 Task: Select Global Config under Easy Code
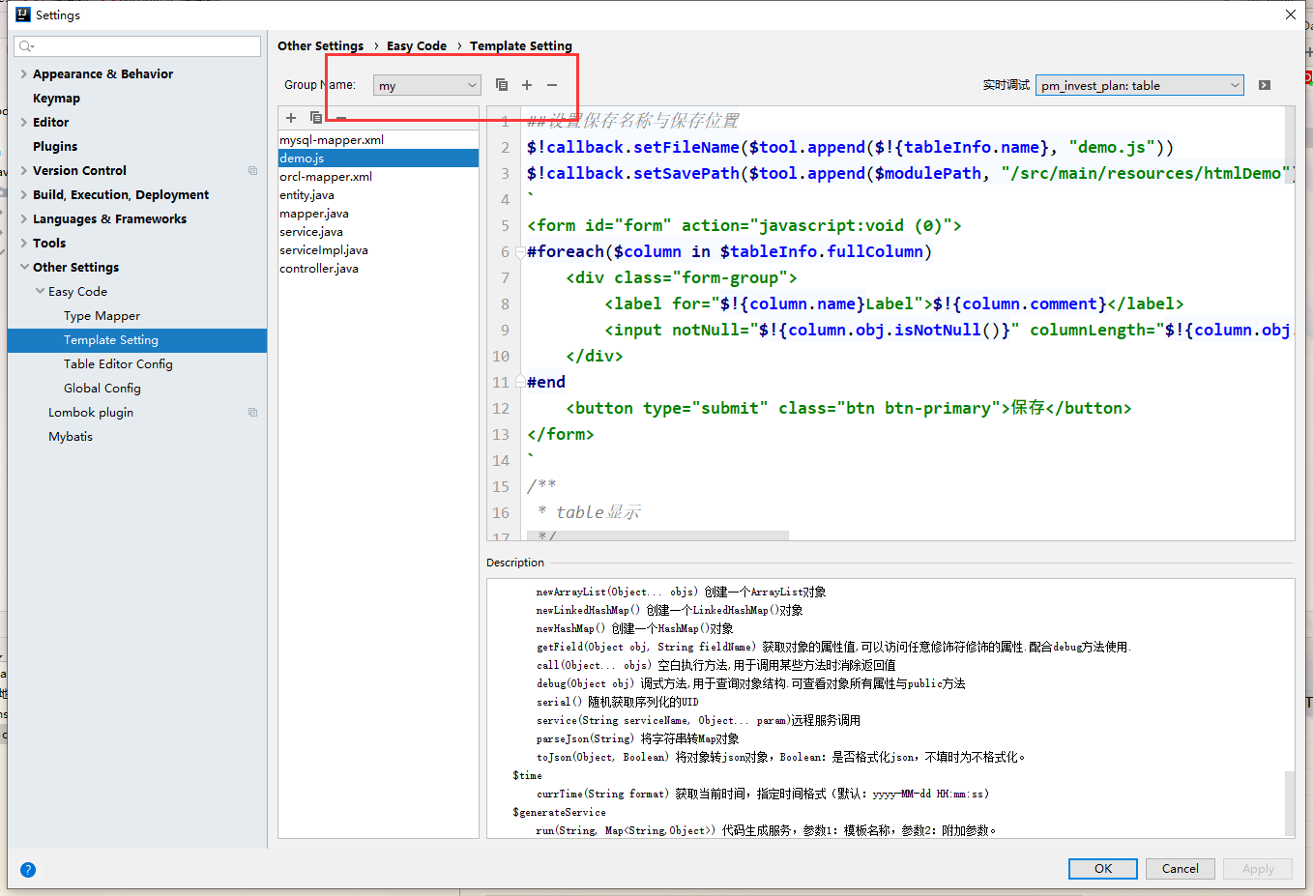tap(102, 389)
